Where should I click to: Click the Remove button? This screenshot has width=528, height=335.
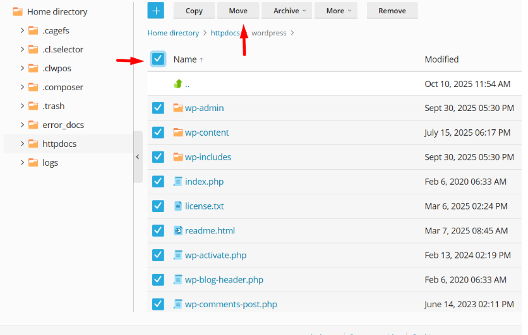pyautogui.click(x=392, y=11)
